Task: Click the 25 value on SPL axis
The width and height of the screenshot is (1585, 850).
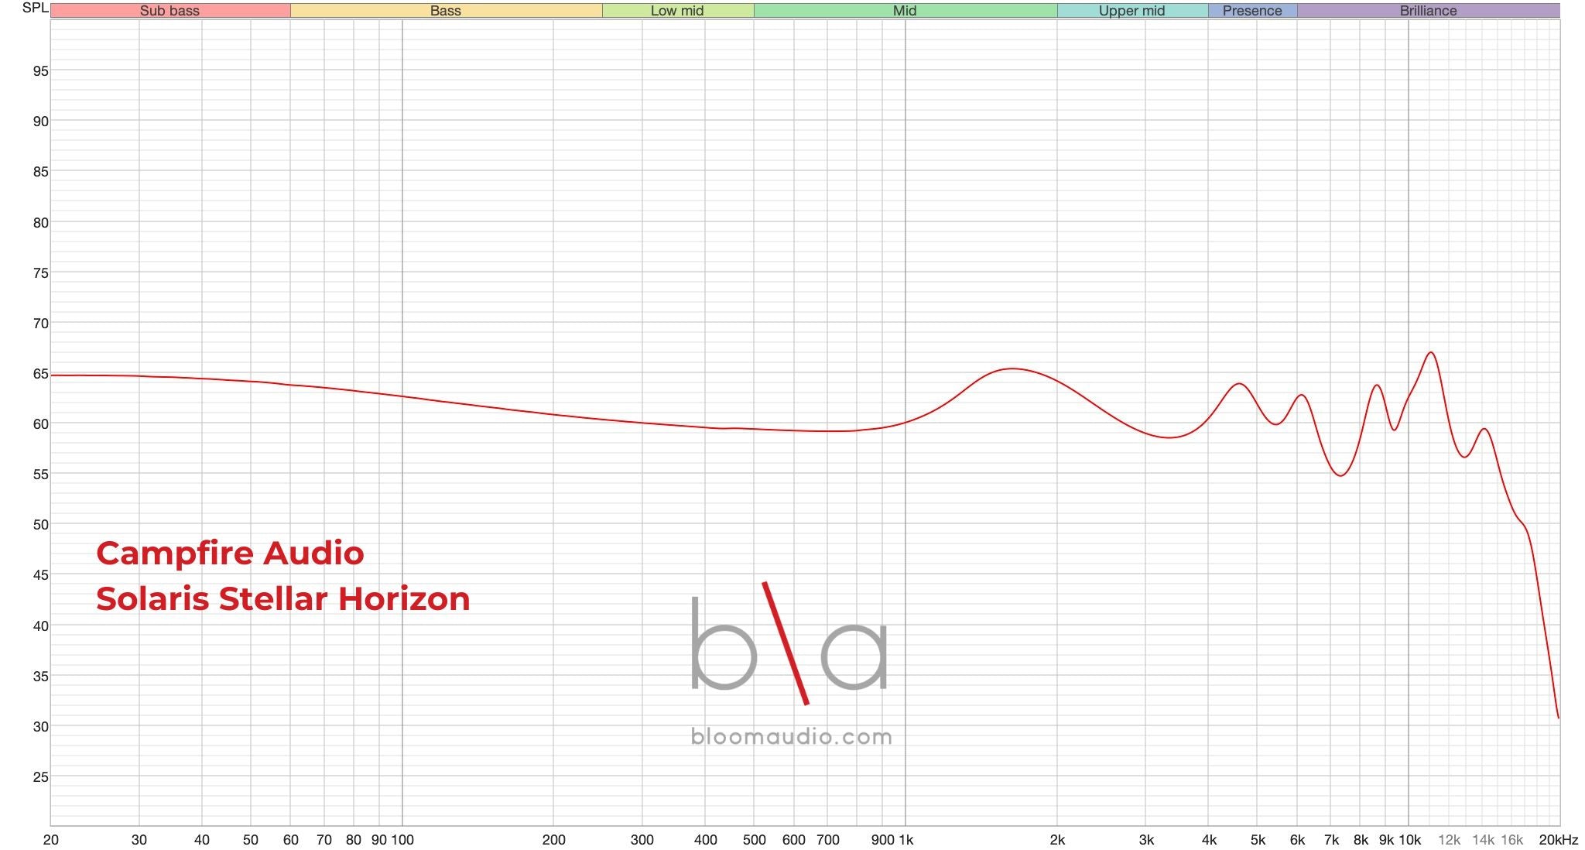Action: click(40, 777)
